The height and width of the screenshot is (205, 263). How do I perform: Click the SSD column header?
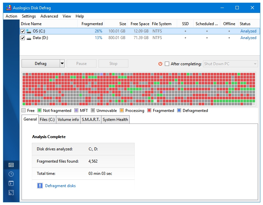185,24
